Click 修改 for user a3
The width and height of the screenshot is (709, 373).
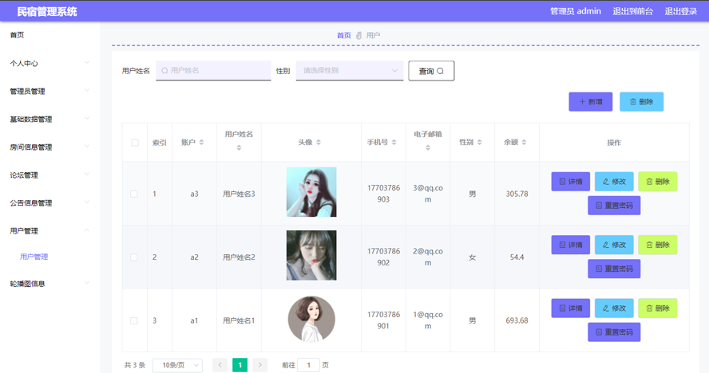tap(614, 182)
